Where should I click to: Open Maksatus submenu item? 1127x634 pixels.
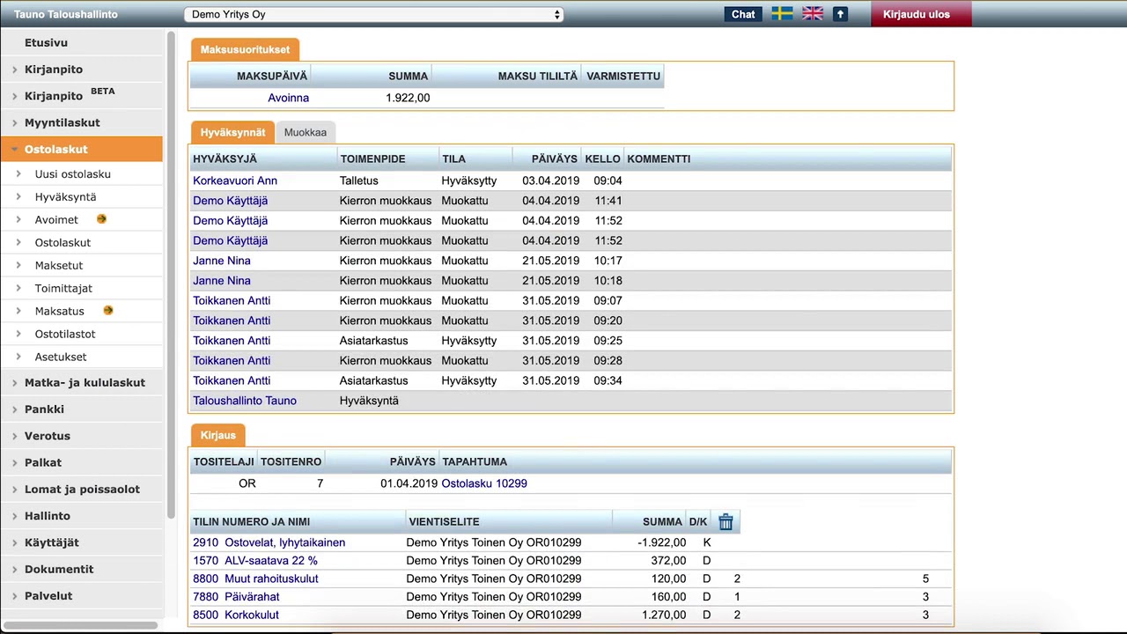[x=59, y=311]
